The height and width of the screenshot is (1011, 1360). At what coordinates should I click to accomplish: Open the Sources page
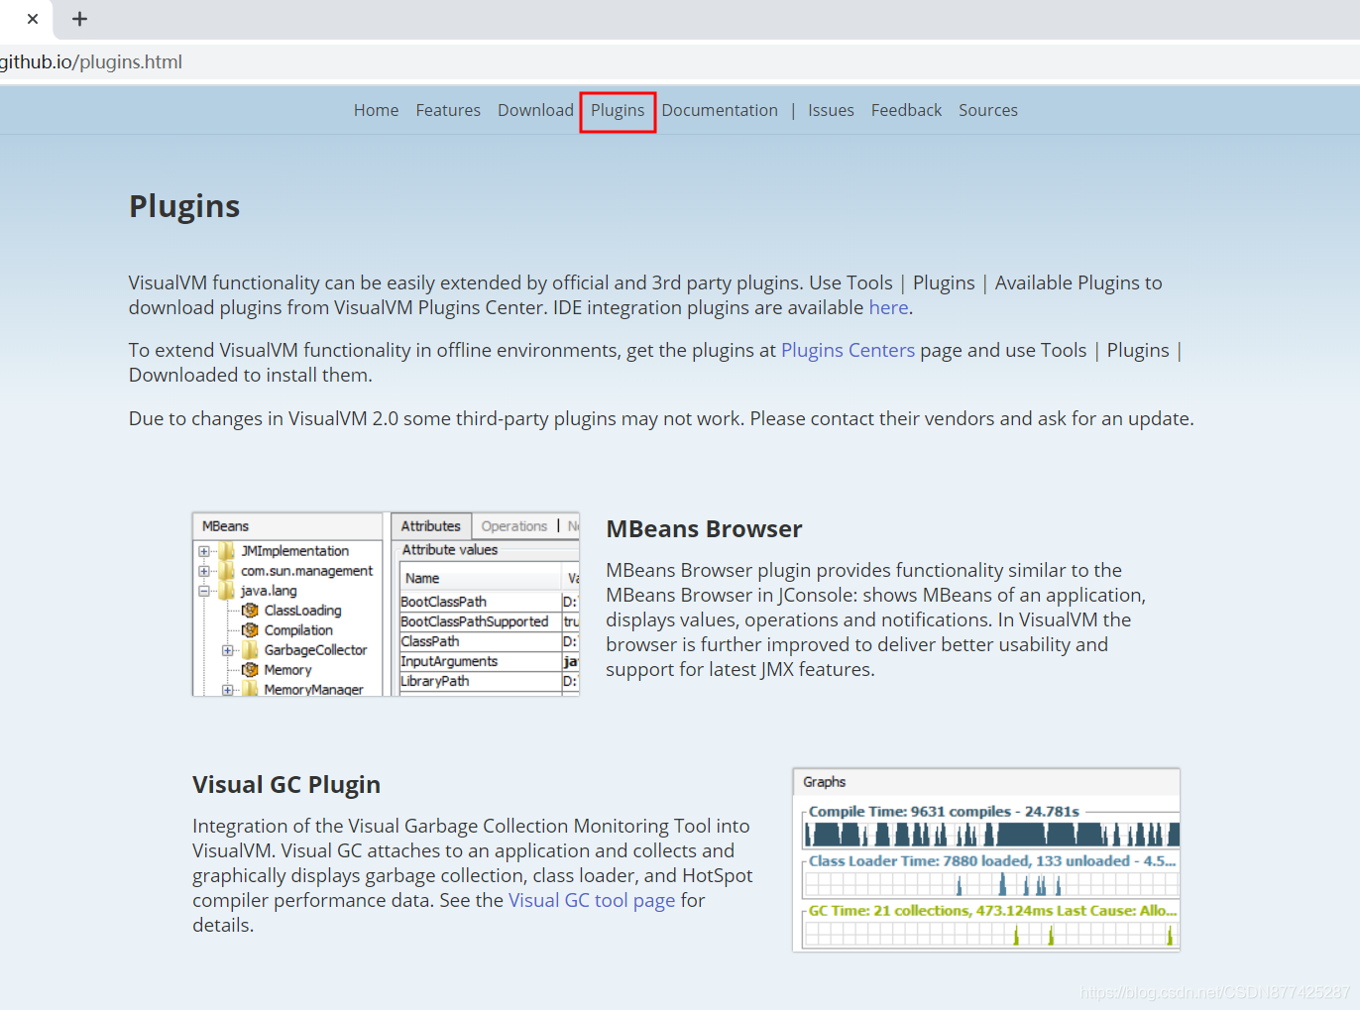click(x=988, y=110)
